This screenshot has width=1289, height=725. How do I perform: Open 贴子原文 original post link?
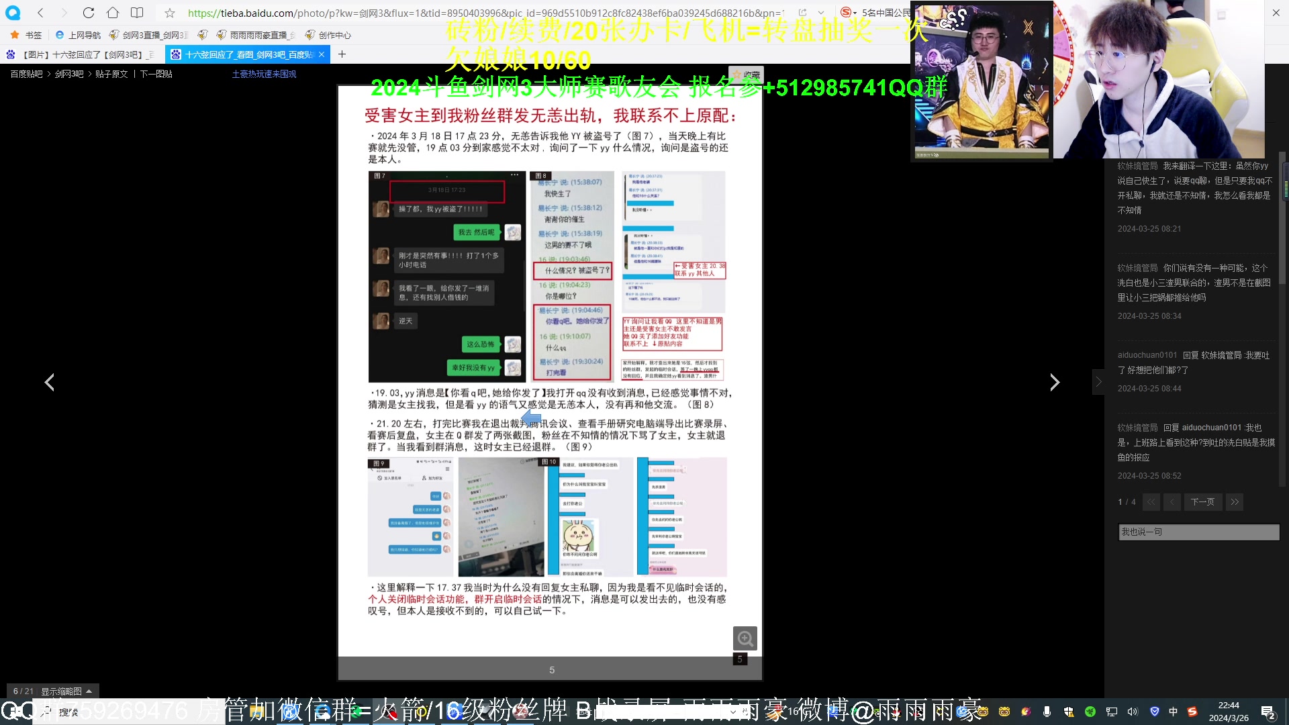tap(111, 74)
